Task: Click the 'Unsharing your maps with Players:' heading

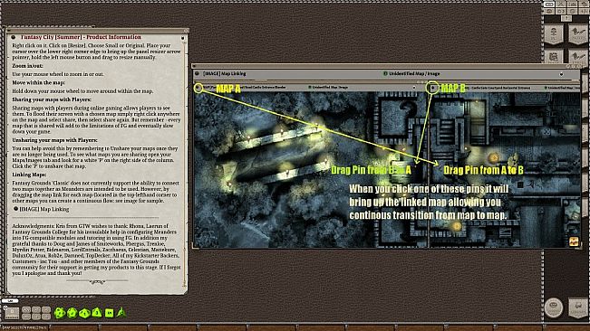Action: (55, 140)
